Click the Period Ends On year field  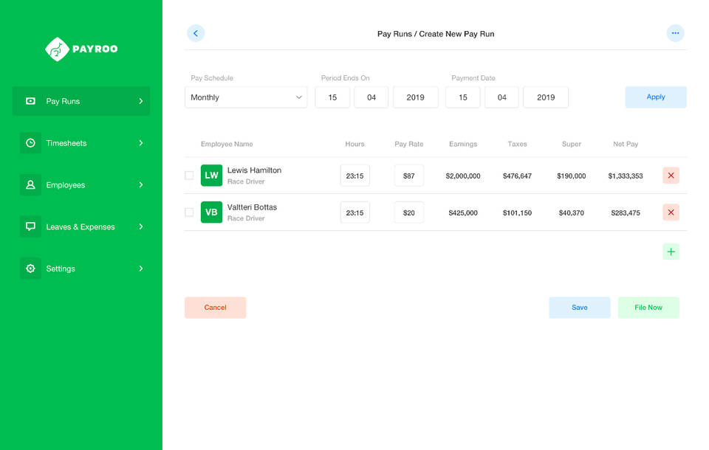[416, 97]
